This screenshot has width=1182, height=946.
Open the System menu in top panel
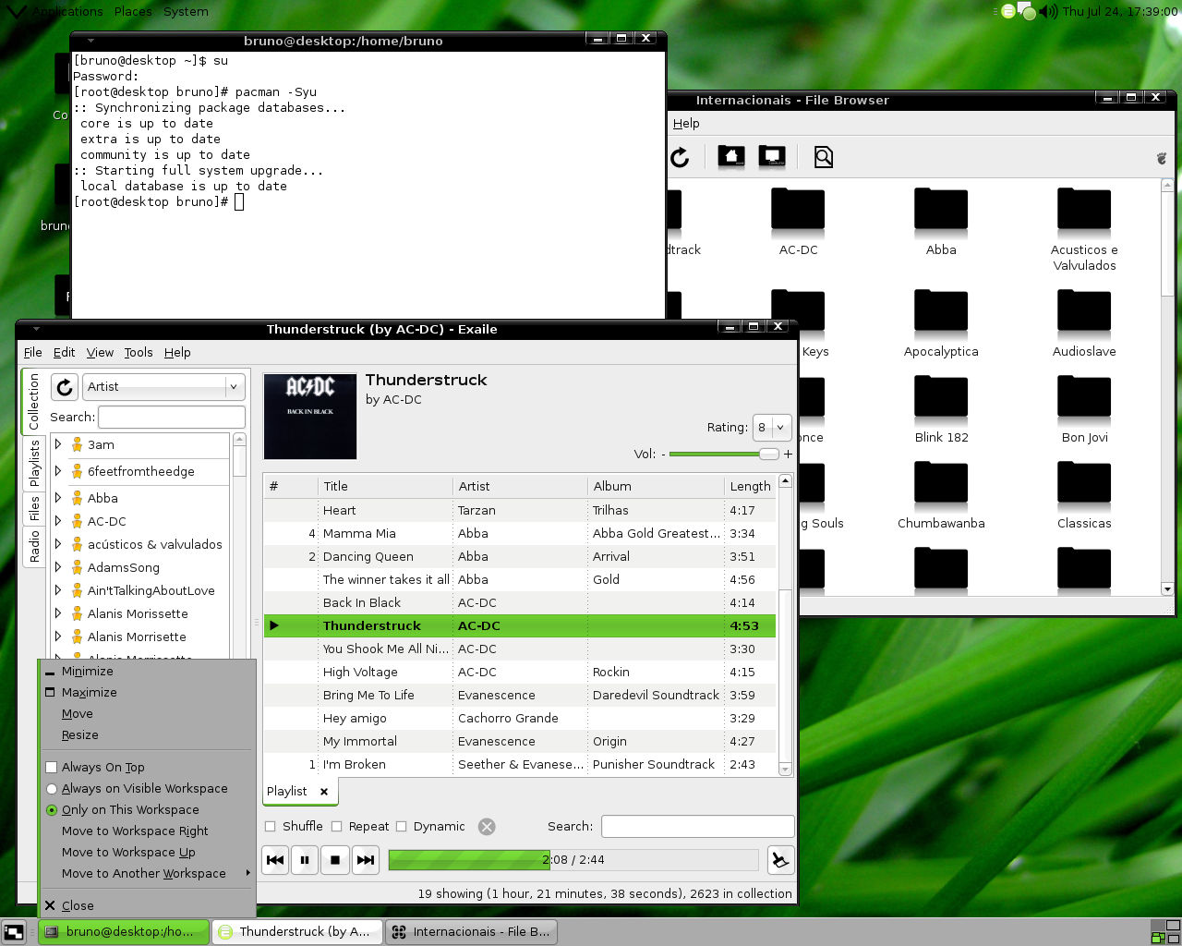(x=186, y=11)
